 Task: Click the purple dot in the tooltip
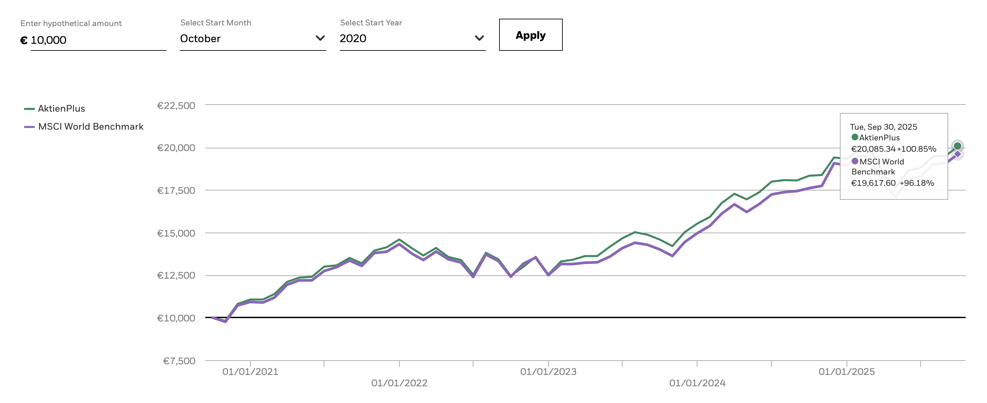854,161
